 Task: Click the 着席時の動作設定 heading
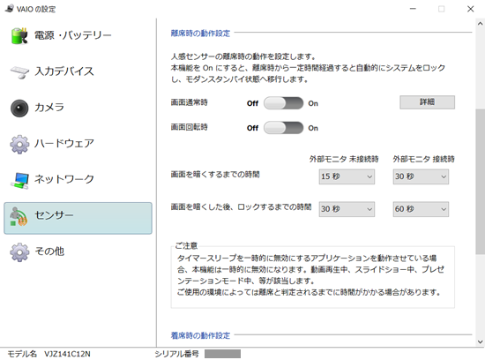pos(200,335)
